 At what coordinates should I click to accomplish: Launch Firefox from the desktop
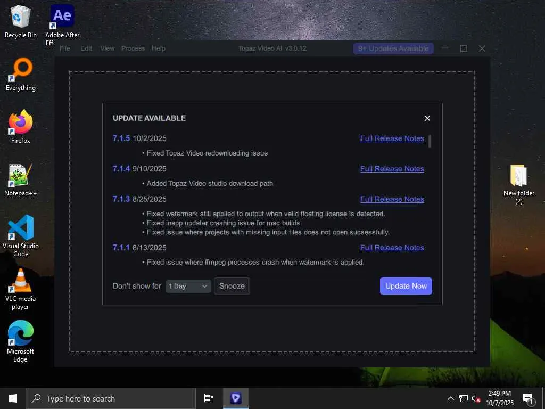click(x=21, y=127)
